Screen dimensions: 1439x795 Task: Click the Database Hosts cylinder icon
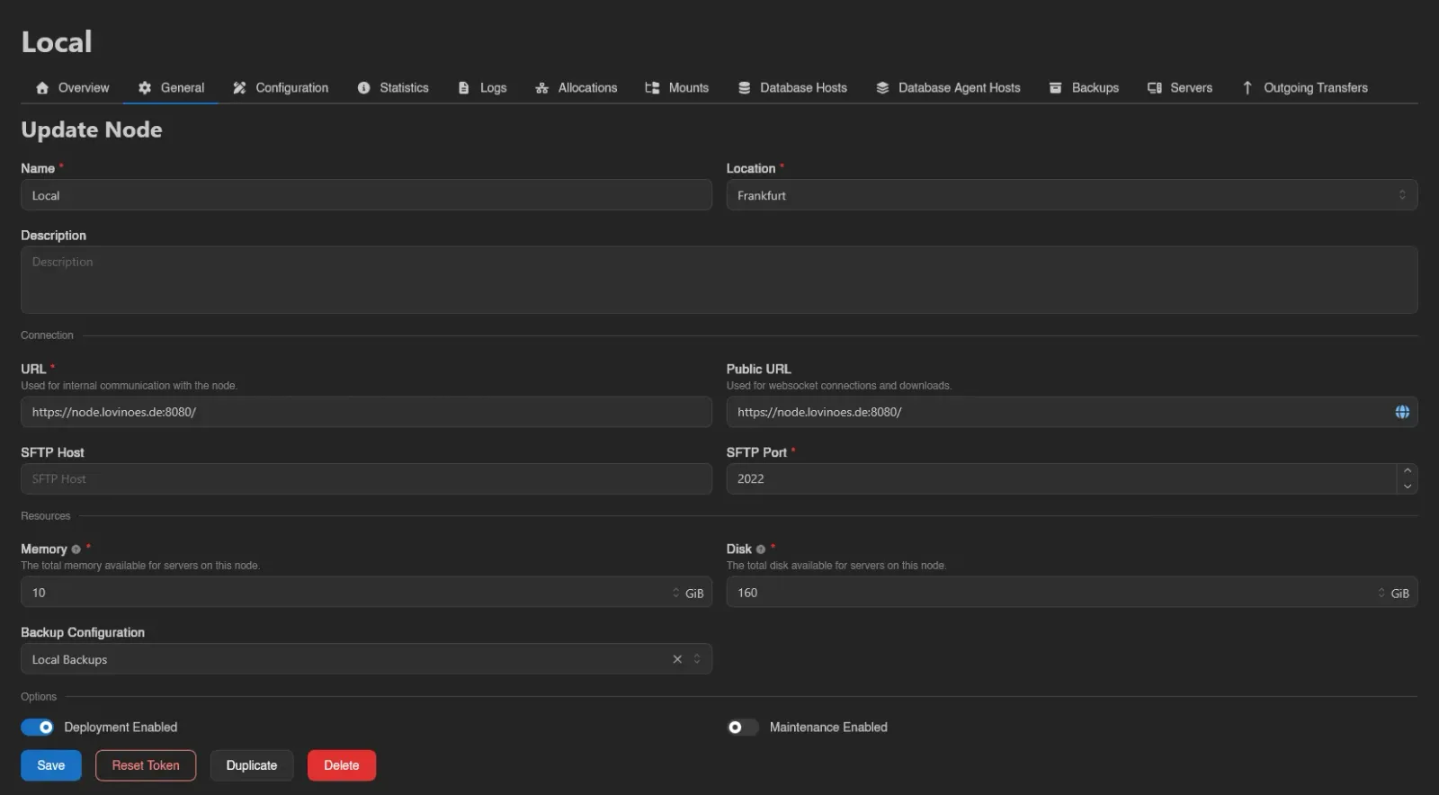point(744,88)
